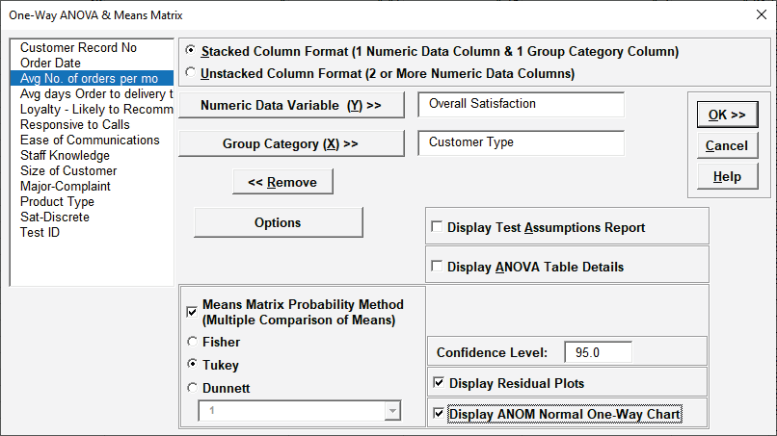
Task: Click Numeric Data Variable (Y) button
Action: point(291,105)
